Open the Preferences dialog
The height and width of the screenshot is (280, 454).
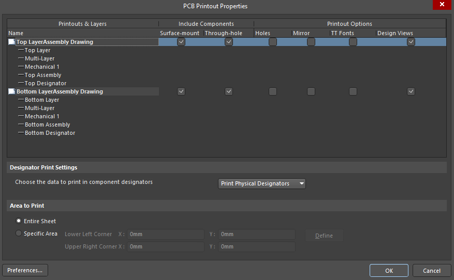pyautogui.click(x=25, y=270)
